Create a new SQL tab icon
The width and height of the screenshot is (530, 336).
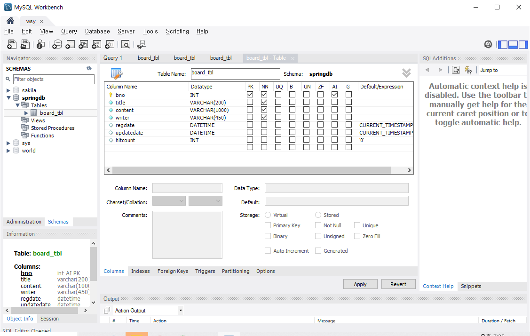[11, 44]
